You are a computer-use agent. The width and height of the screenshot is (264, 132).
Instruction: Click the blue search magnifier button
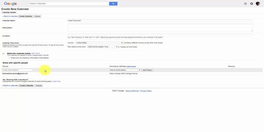113,4
